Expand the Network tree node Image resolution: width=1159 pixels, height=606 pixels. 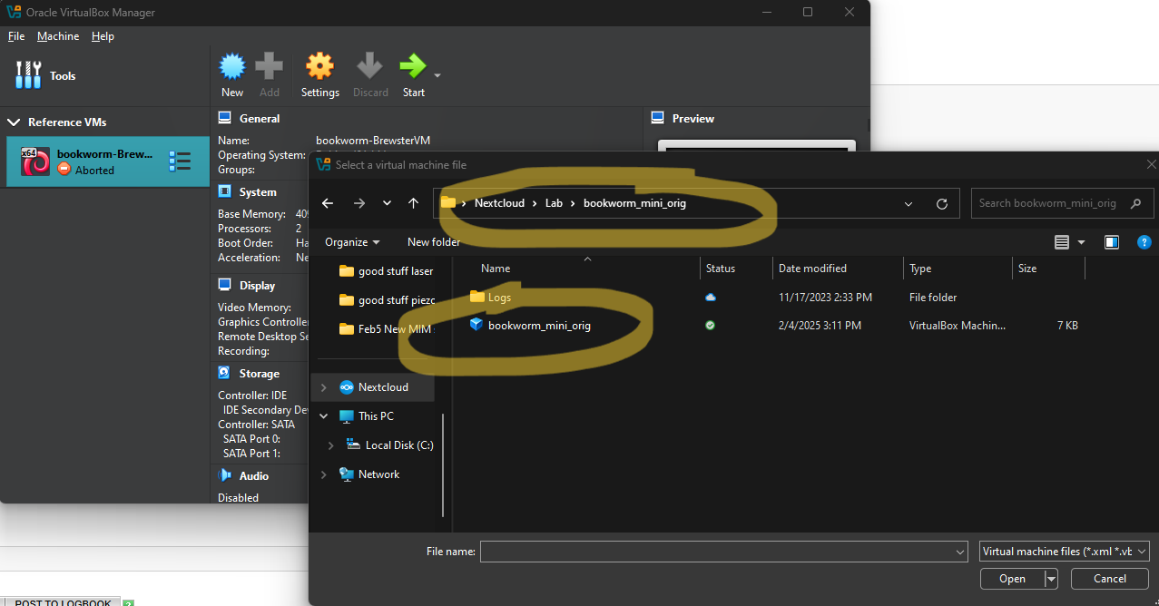click(324, 474)
